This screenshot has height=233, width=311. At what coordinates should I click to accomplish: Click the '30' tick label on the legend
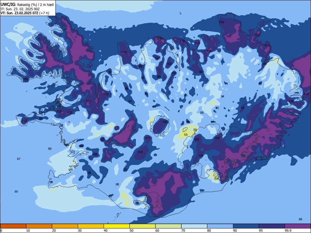[80, 231]
